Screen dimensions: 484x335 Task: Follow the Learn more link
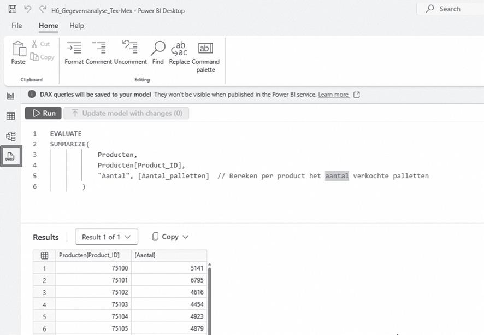point(333,95)
